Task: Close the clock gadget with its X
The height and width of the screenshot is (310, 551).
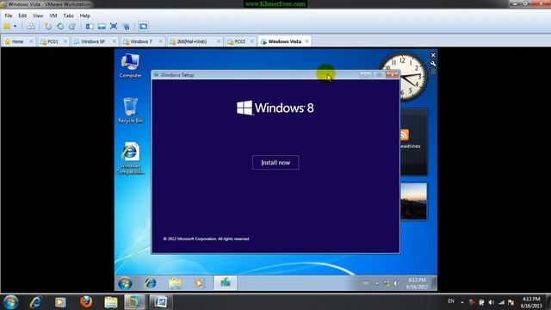Action: [433, 55]
